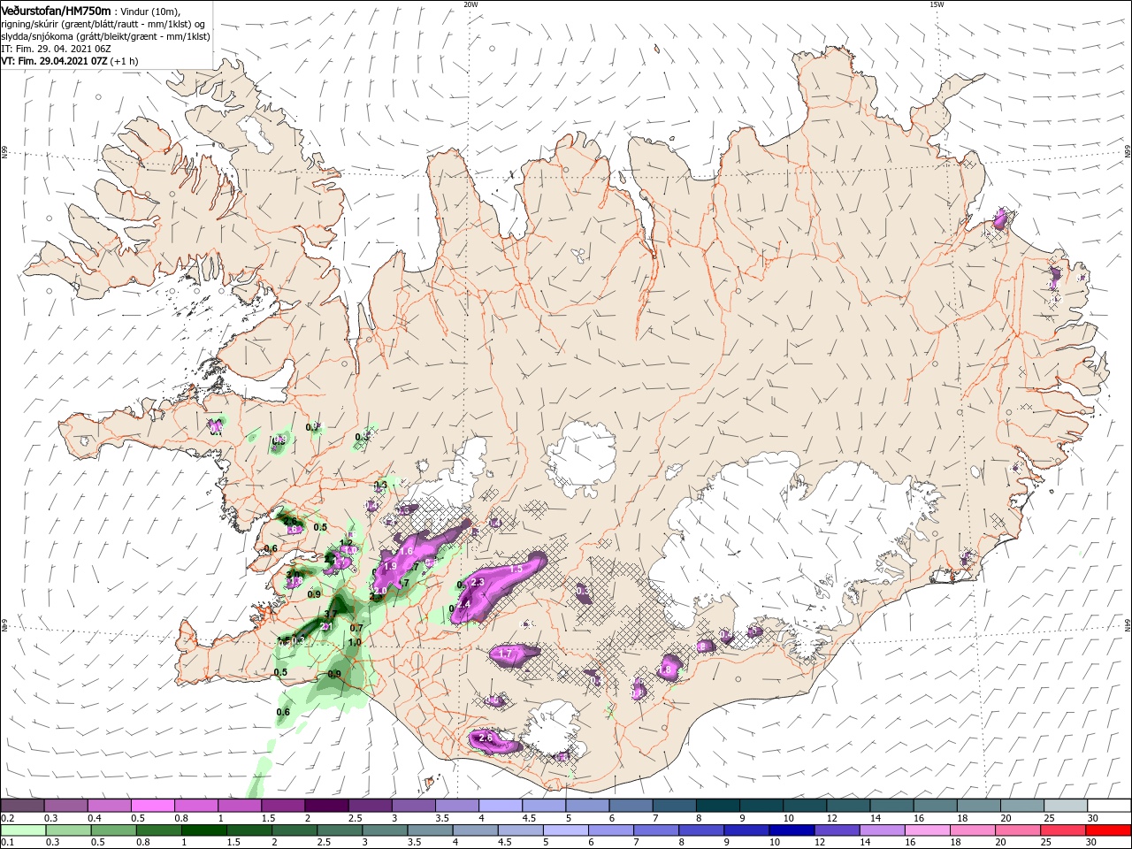Pick the red bottom legend swatch after 30
The height and width of the screenshot is (849, 1132).
pos(1110,830)
